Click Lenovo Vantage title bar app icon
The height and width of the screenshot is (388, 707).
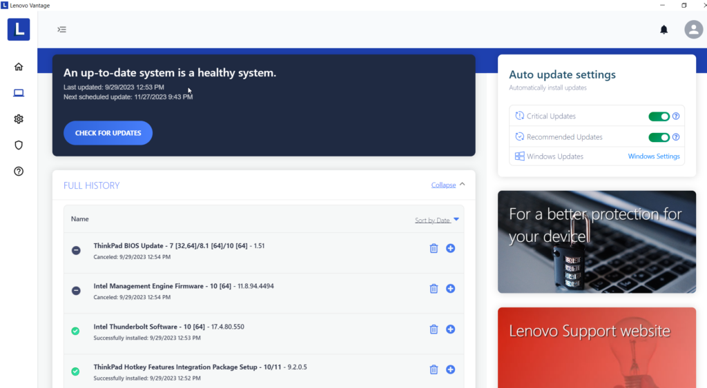pyautogui.click(x=5, y=6)
